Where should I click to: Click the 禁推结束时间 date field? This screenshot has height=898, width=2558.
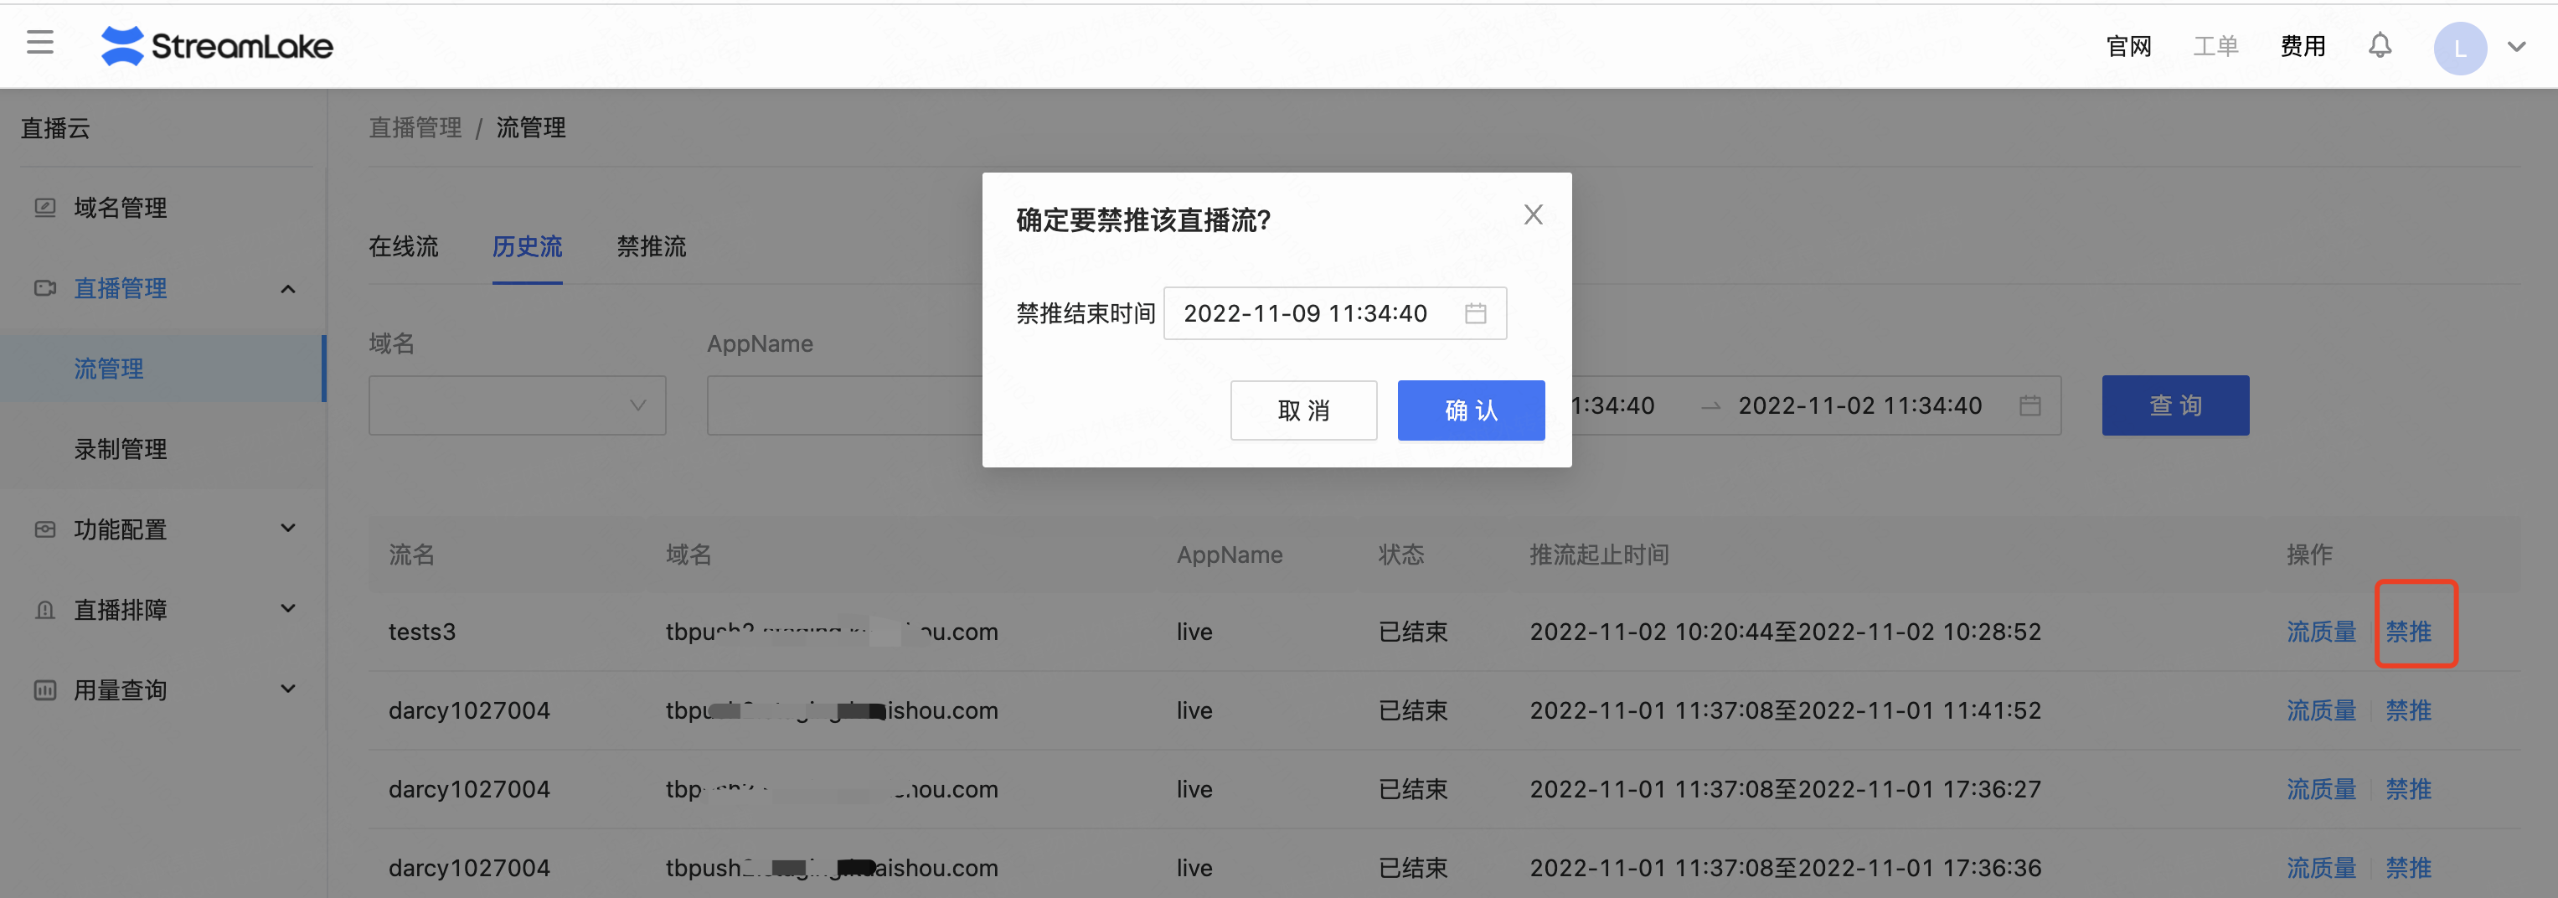click(1334, 313)
